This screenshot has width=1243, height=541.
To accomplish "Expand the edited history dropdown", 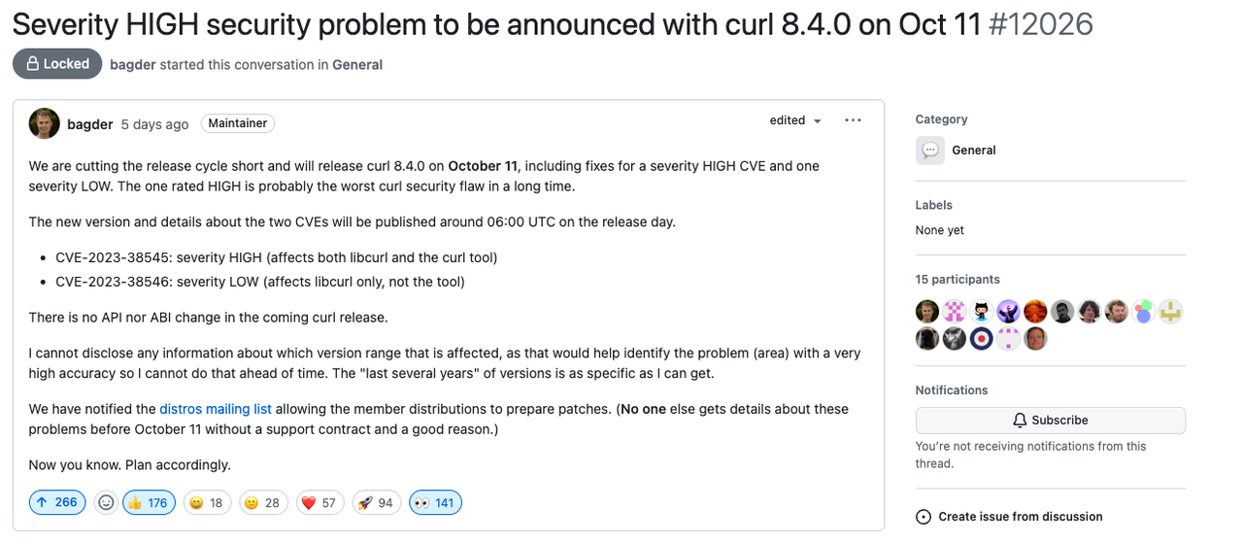I will [x=795, y=120].
